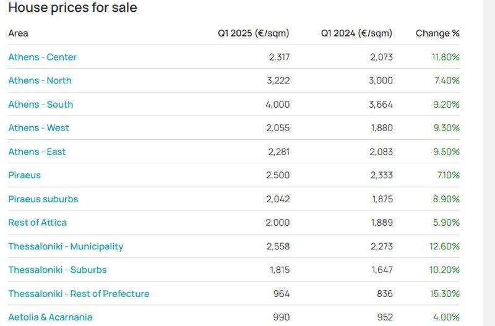The width and height of the screenshot is (495, 326).
Task: Open the Piraeus area link
Action: tap(24, 175)
